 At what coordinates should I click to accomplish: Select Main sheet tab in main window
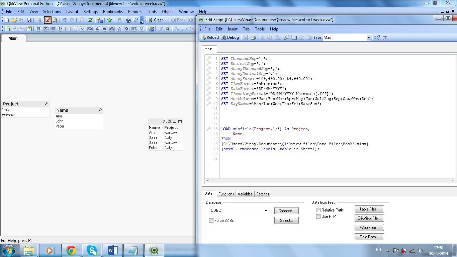[13, 38]
